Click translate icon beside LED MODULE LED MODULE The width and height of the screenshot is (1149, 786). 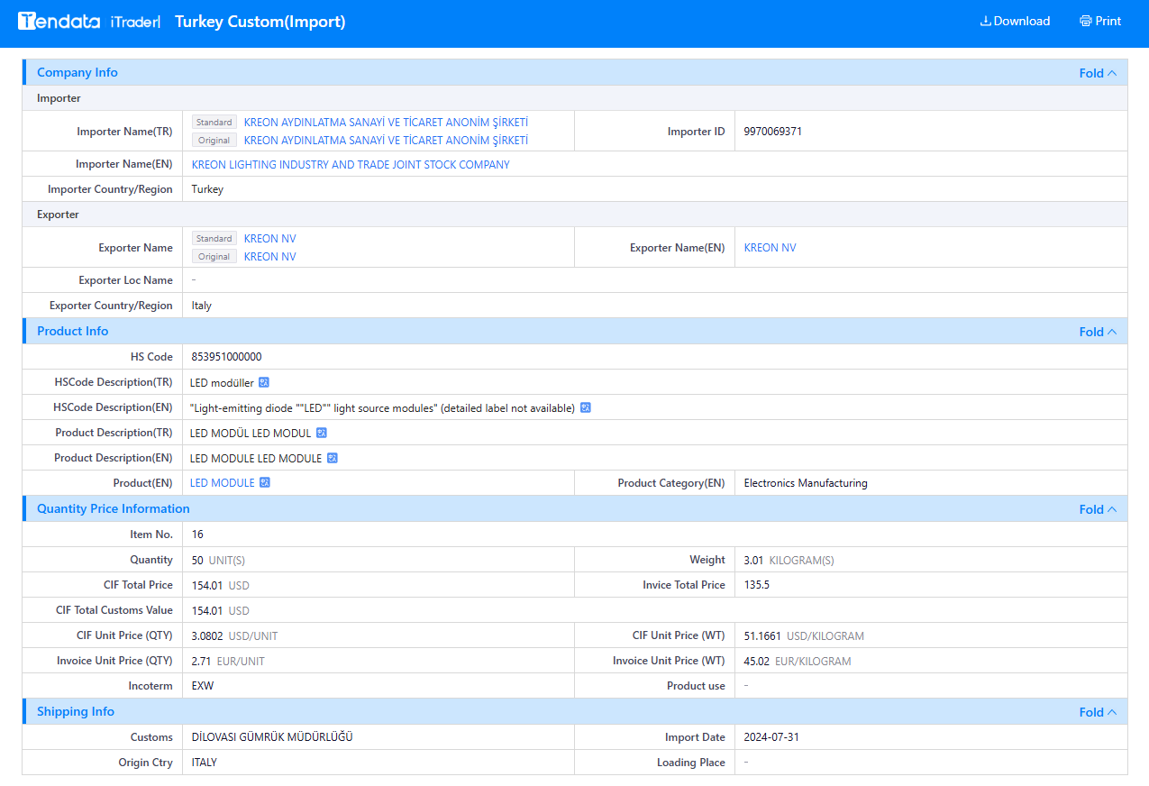(333, 458)
